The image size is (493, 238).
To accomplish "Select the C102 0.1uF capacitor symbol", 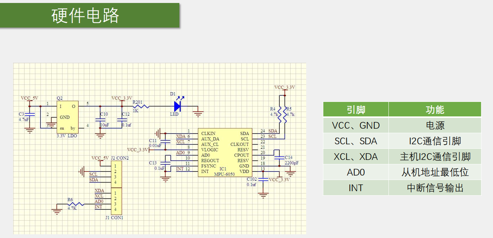I will pyautogui.click(x=263, y=180).
